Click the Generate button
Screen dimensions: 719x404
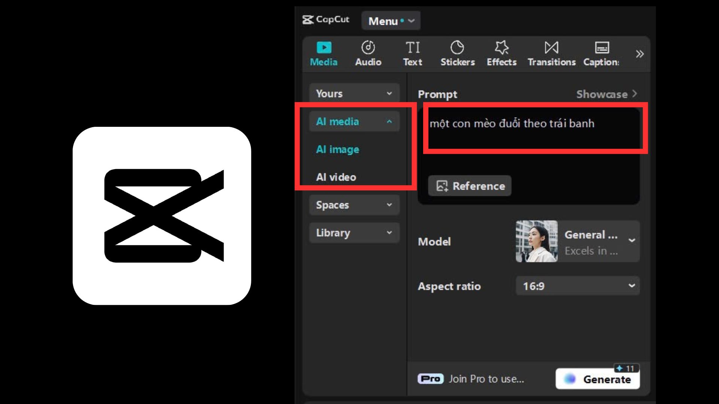click(598, 379)
